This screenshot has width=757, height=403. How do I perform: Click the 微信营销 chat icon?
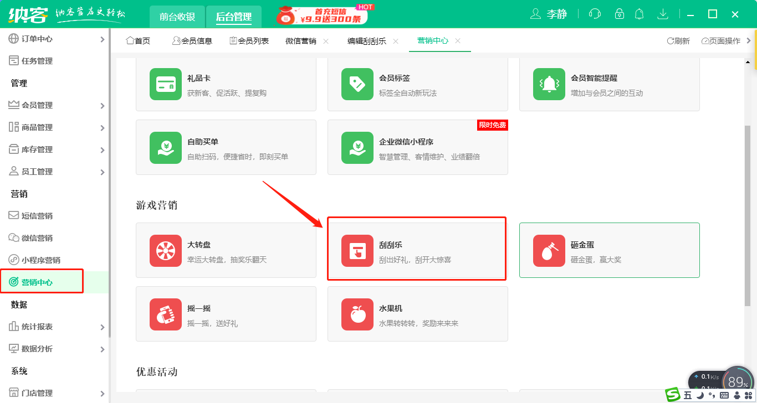(14, 238)
